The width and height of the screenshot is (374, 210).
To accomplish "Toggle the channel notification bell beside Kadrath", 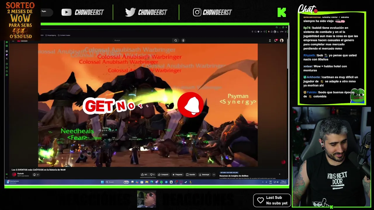I will (x=34, y=175).
